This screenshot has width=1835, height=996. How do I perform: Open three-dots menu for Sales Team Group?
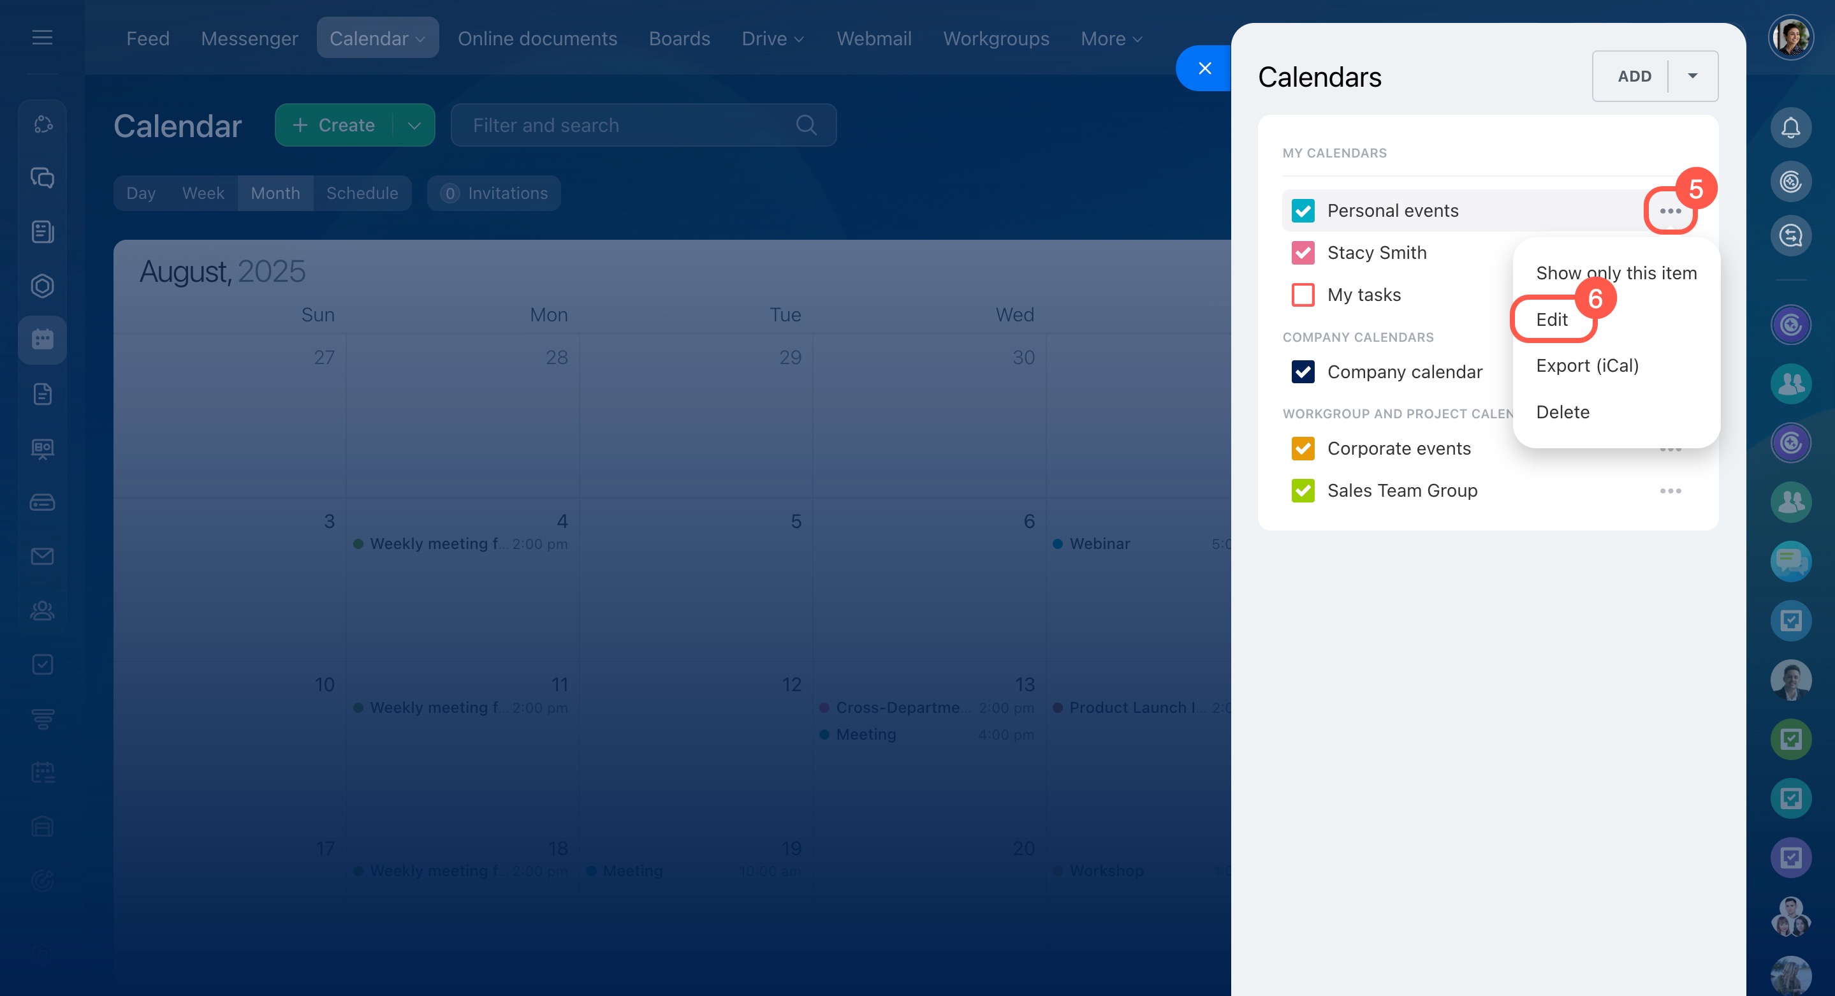1670,491
